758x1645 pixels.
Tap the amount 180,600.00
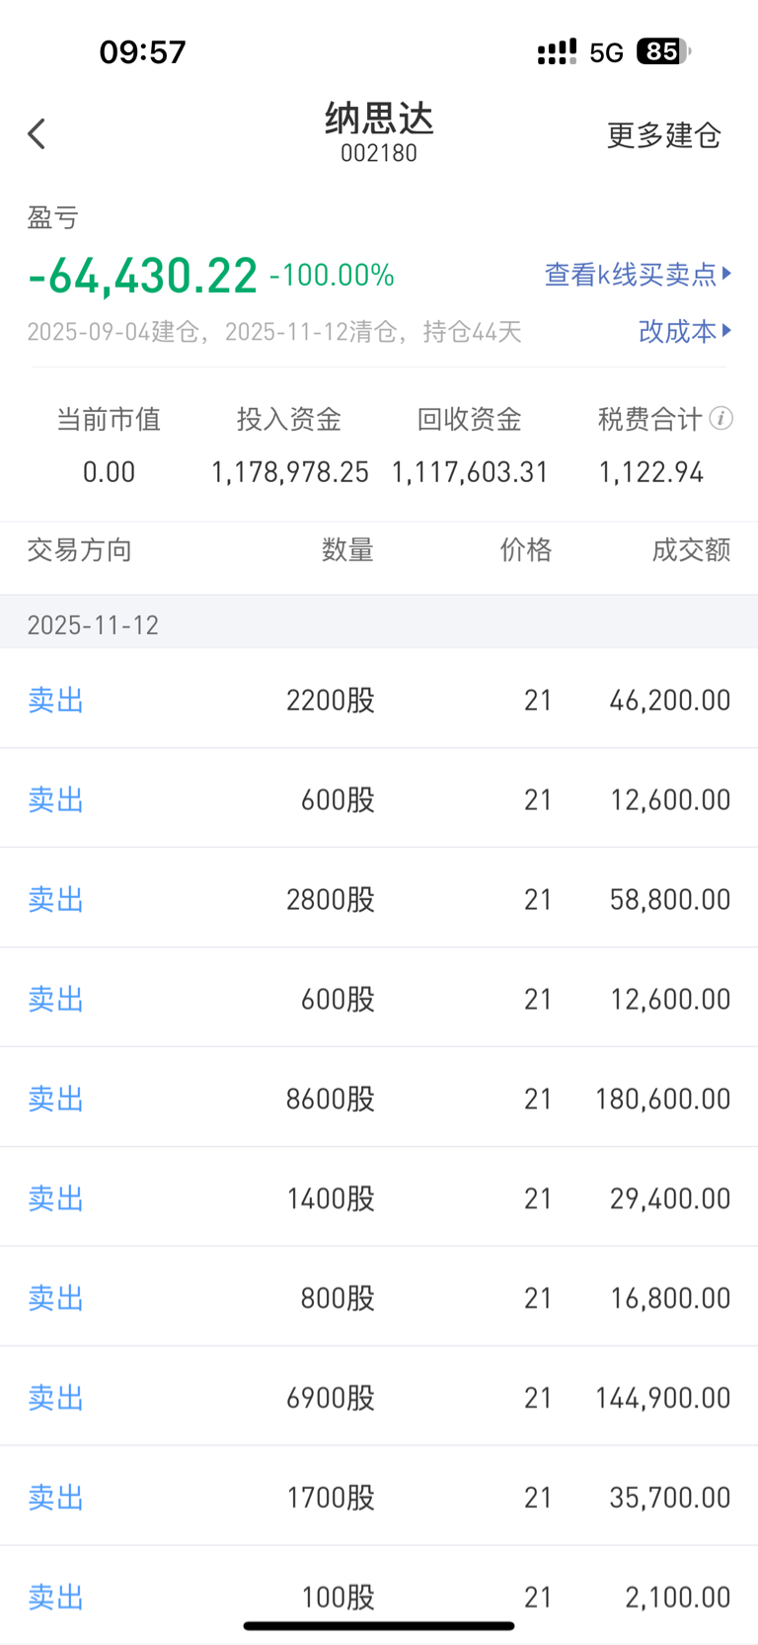point(663,1099)
